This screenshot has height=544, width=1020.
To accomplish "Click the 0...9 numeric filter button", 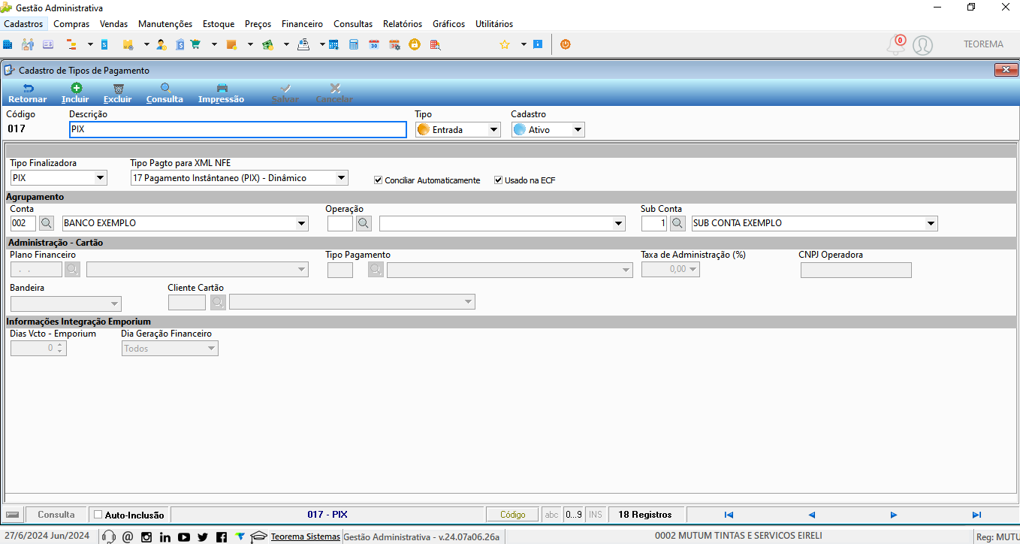I will pyautogui.click(x=573, y=515).
